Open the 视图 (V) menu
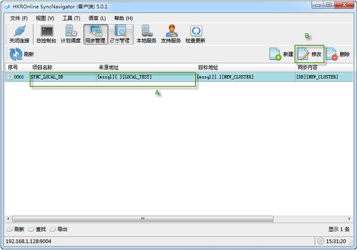The image size is (357, 250). [x=45, y=18]
